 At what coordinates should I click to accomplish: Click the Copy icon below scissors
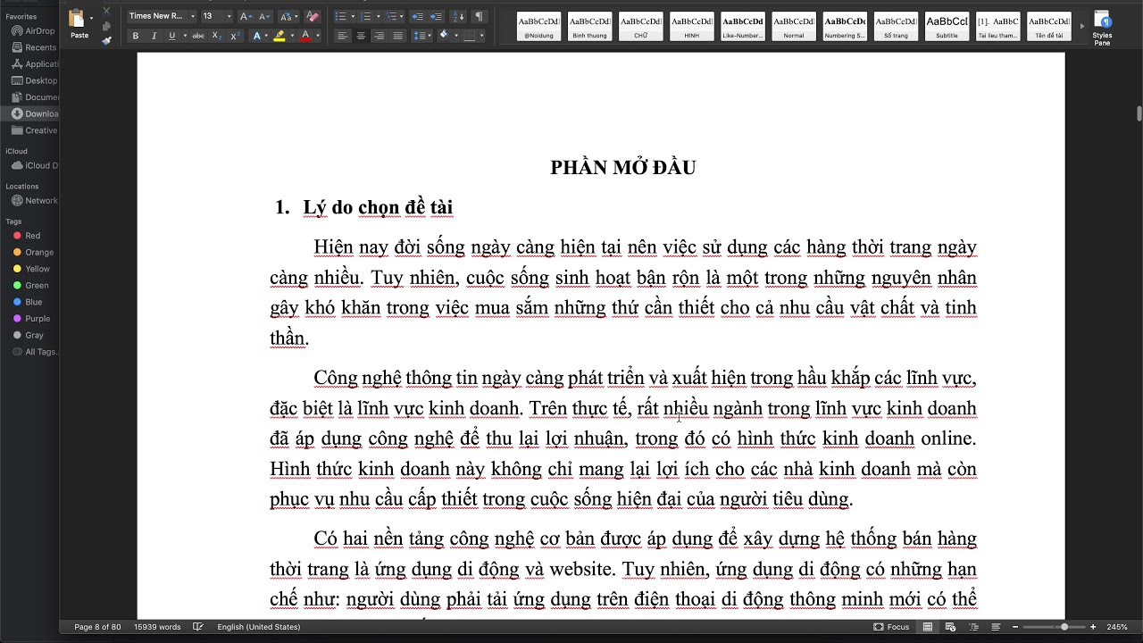(106, 26)
